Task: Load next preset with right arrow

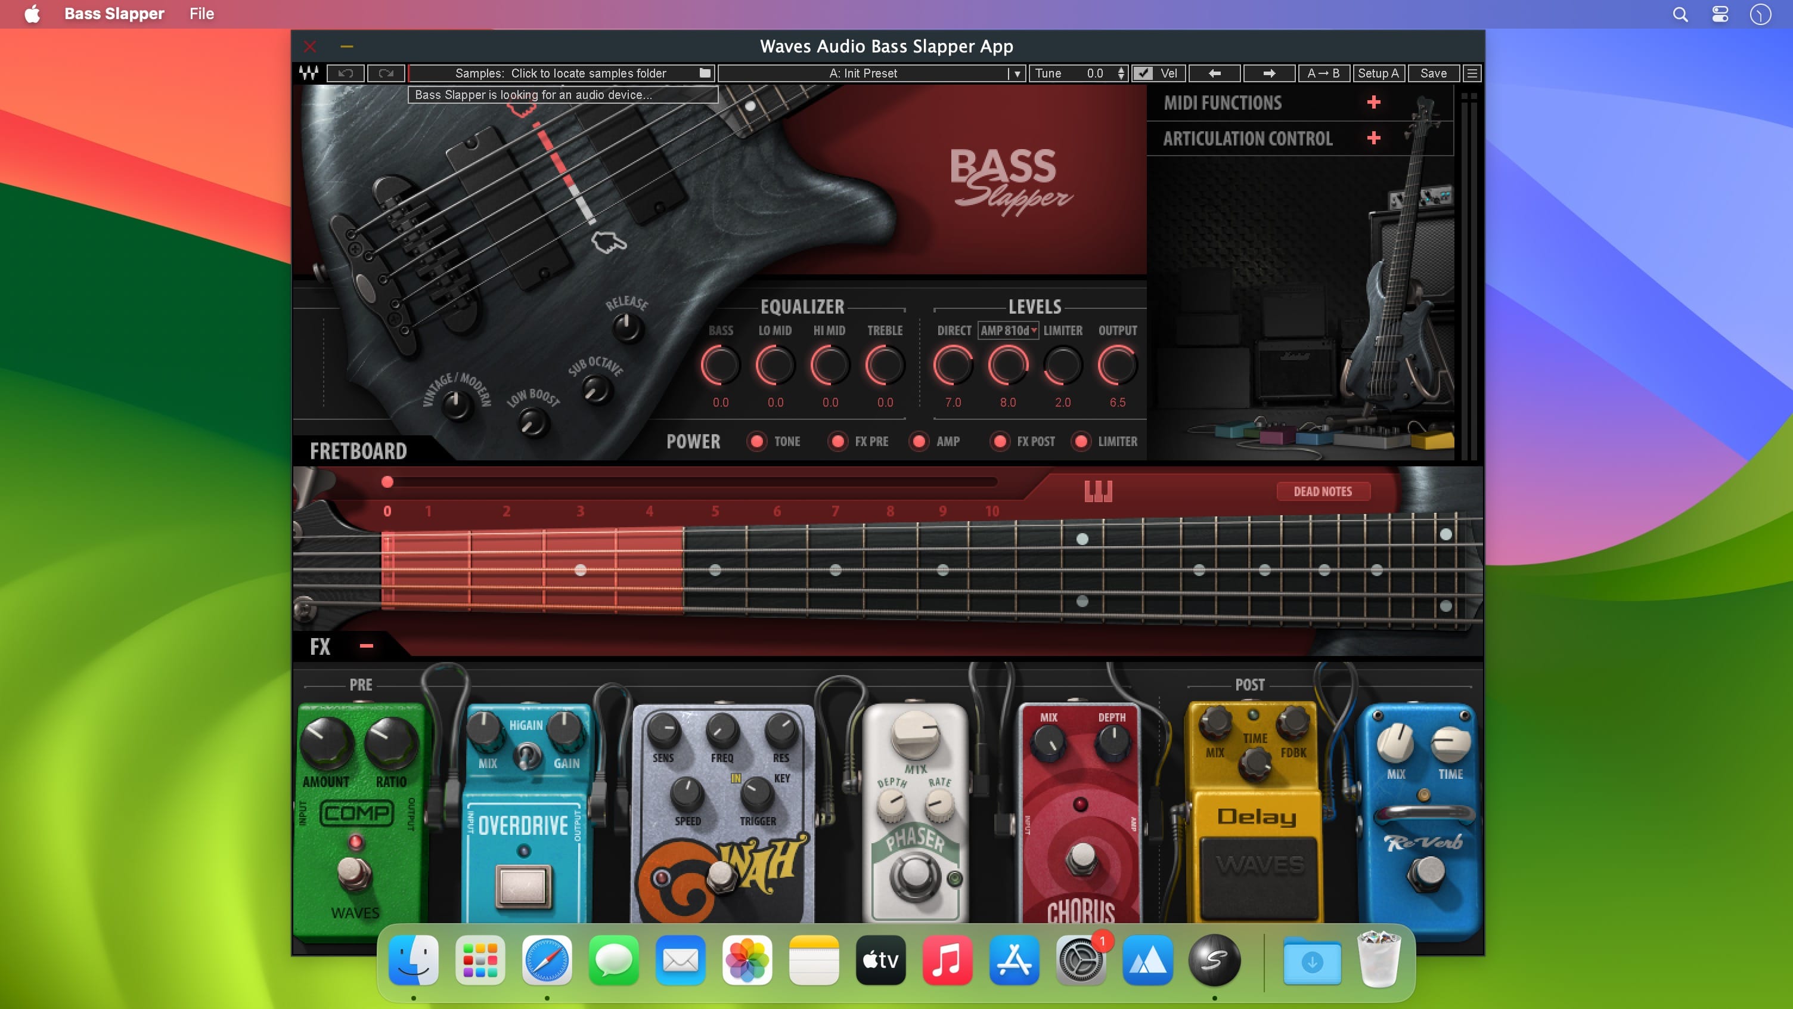Action: point(1269,73)
